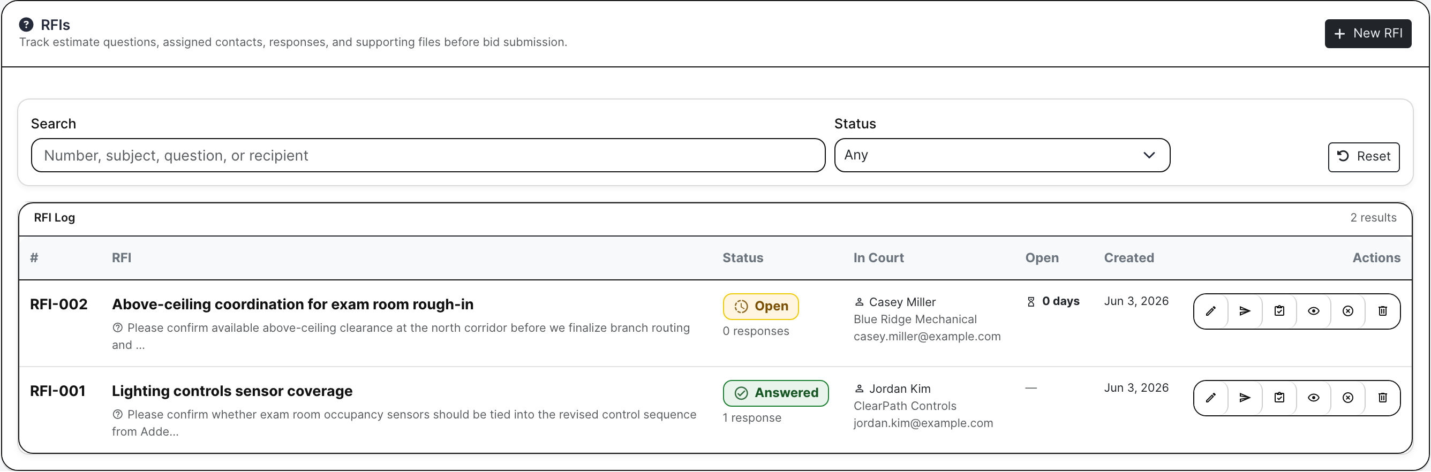
Task: View RFI-001 details with the eye icon
Action: coord(1314,398)
